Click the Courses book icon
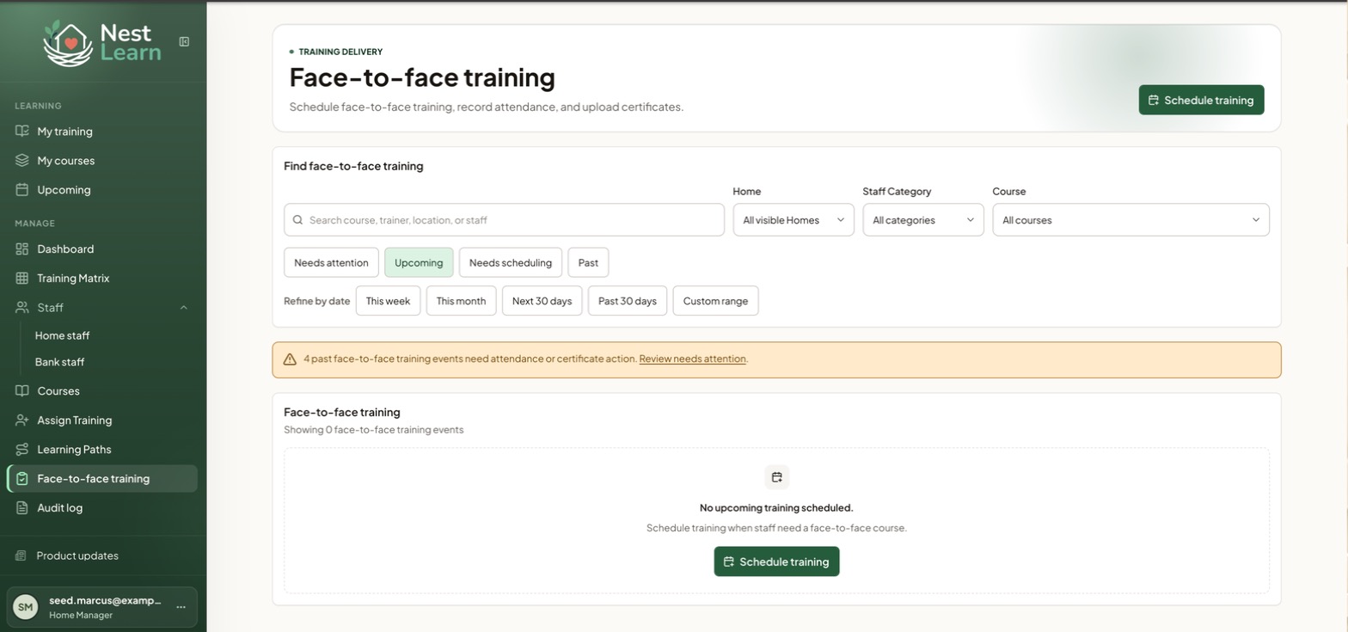This screenshot has height=632, width=1348. coord(22,391)
